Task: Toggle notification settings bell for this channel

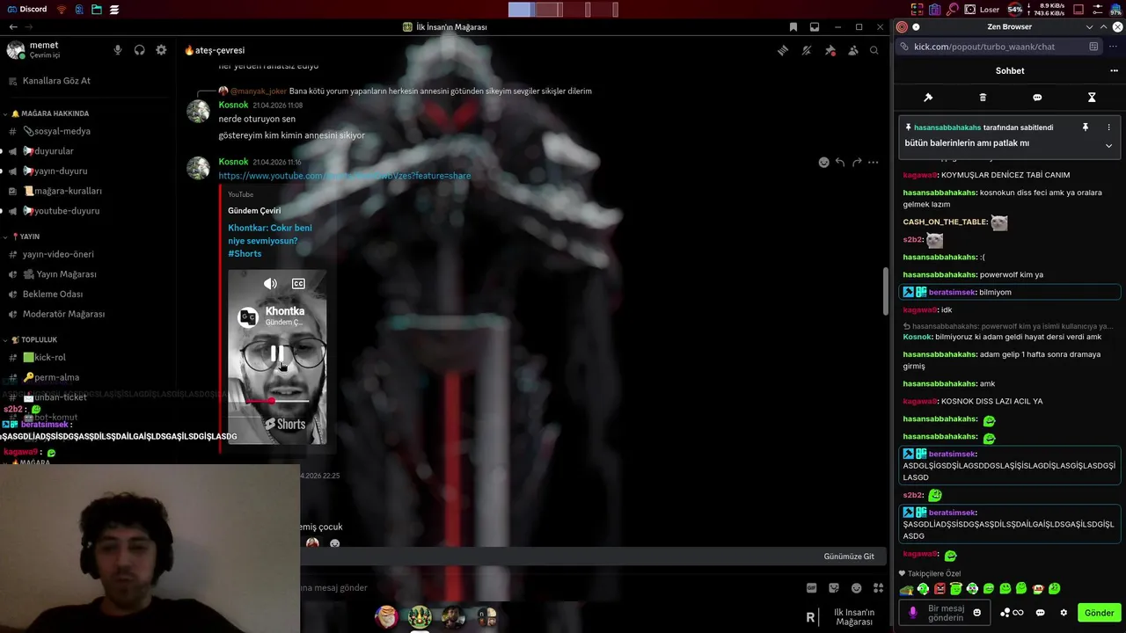Action: [806, 50]
